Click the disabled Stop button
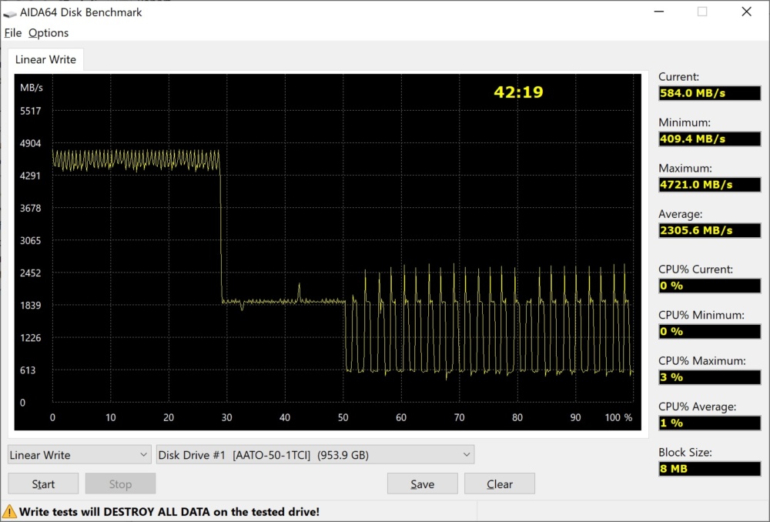This screenshot has width=770, height=522. point(120,484)
